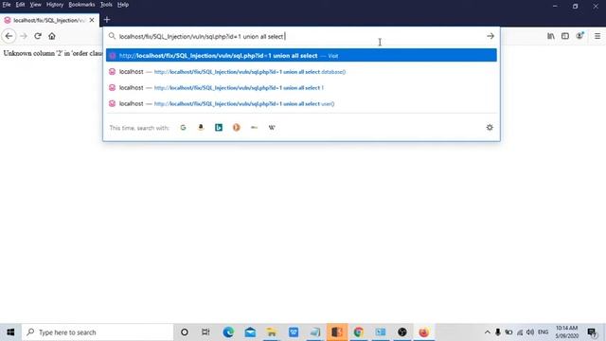Open the Bookmarks menu
This screenshot has width=606, height=341.
point(81,5)
